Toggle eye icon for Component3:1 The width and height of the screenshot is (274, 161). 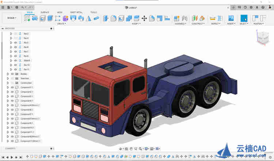point(12,96)
